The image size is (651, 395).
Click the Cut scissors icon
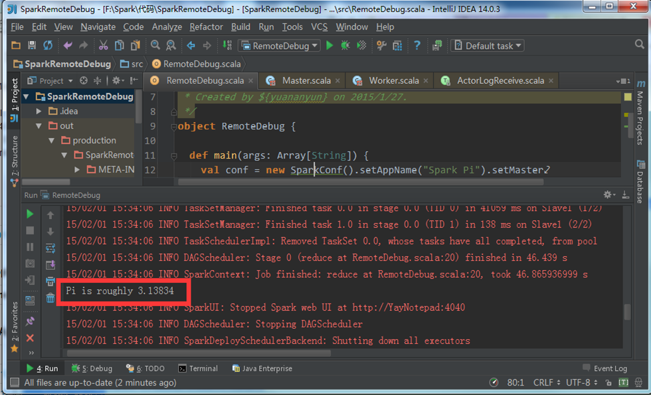click(104, 45)
